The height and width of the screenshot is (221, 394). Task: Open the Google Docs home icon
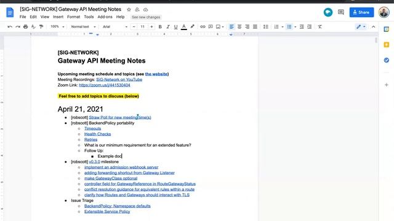pos(10,12)
